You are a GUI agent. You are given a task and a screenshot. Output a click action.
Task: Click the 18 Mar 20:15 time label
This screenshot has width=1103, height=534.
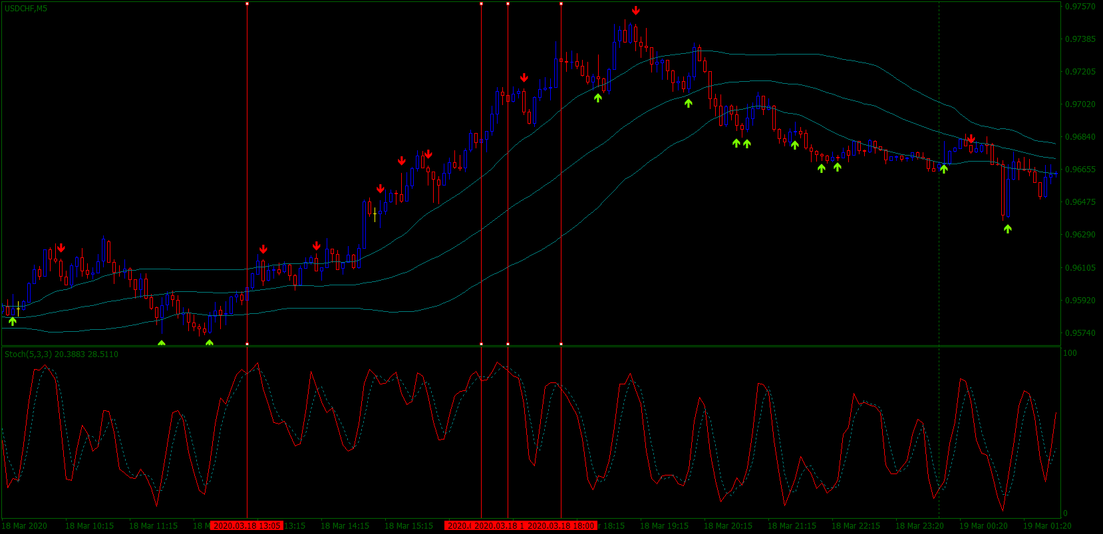(728, 526)
